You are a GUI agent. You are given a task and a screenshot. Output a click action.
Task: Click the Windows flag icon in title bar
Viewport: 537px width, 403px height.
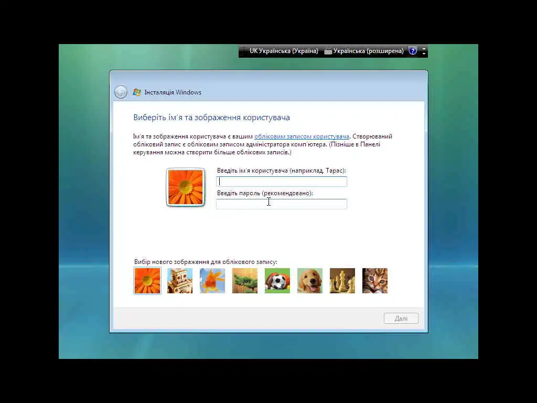137,92
